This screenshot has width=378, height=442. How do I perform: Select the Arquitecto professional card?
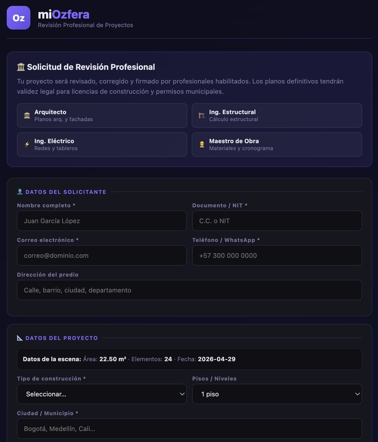click(102, 116)
